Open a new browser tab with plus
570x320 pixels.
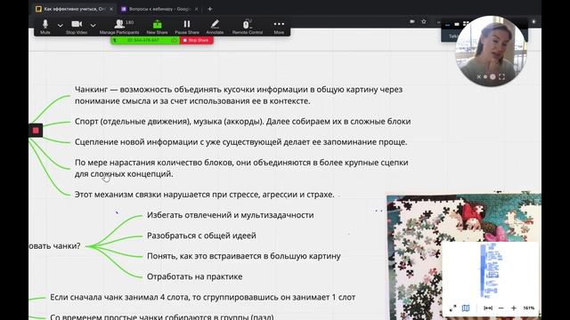tap(210, 9)
